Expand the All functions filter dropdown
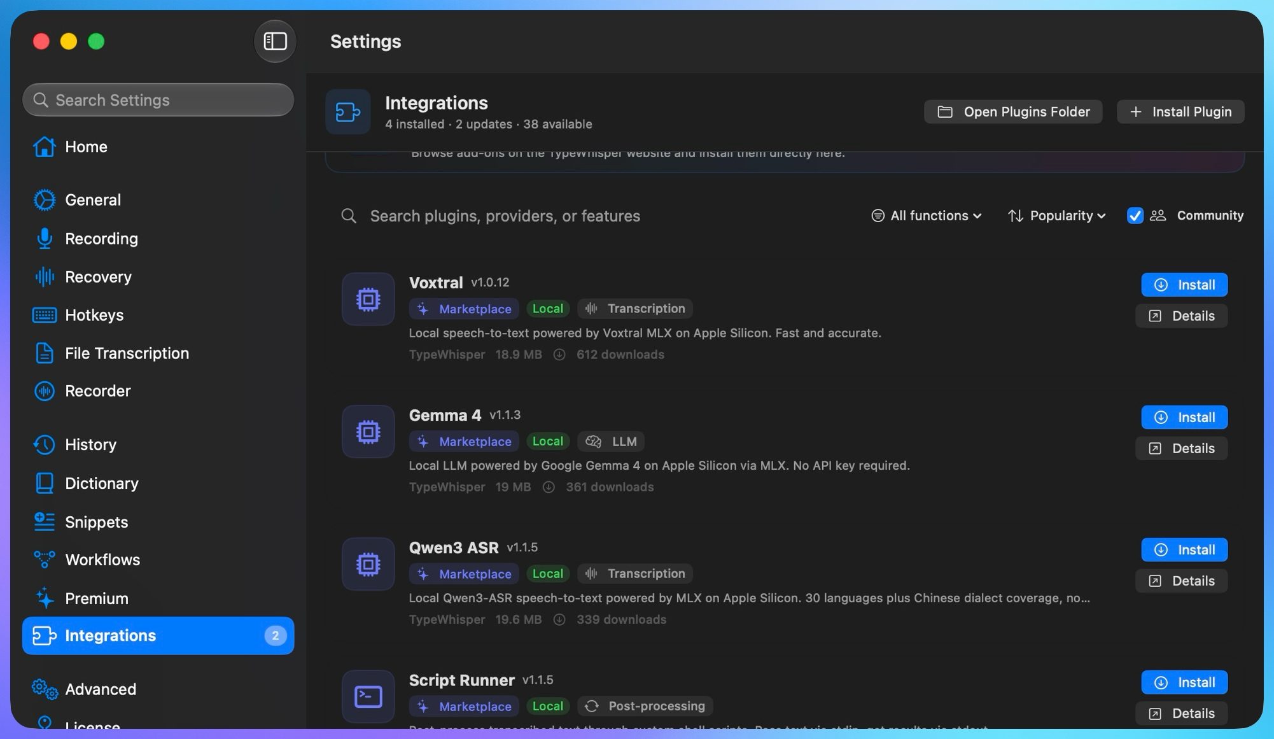The image size is (1274, 739). coord(926,216)
